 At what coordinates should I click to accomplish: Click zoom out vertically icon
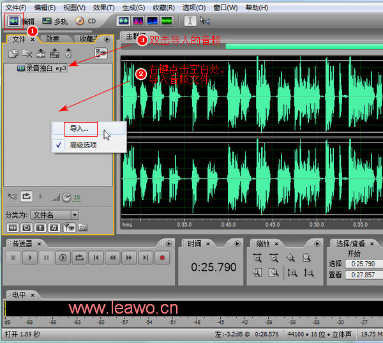tap(309, 273)
